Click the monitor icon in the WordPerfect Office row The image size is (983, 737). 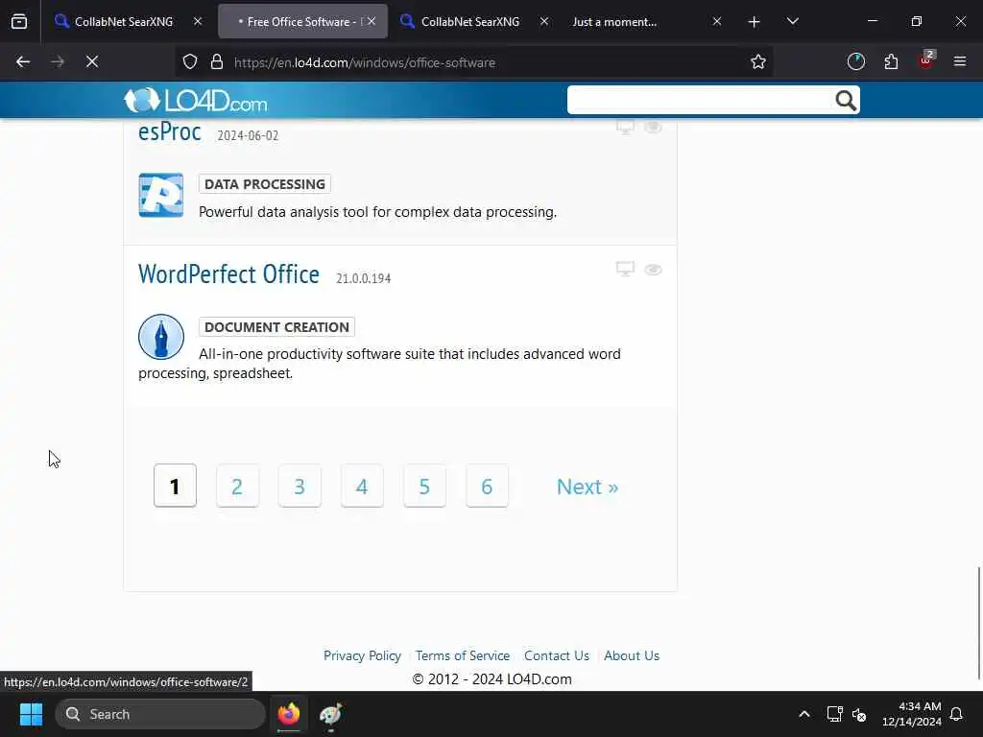pyautogui.click(x=625, y=269)
